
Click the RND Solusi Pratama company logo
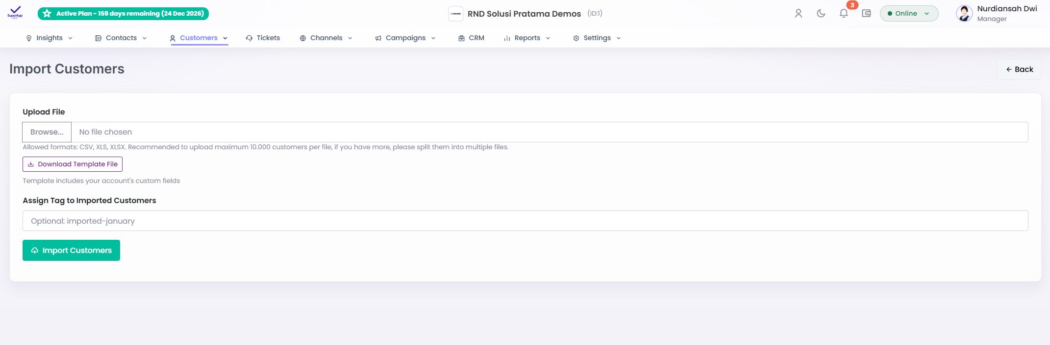tap(456, 14)
